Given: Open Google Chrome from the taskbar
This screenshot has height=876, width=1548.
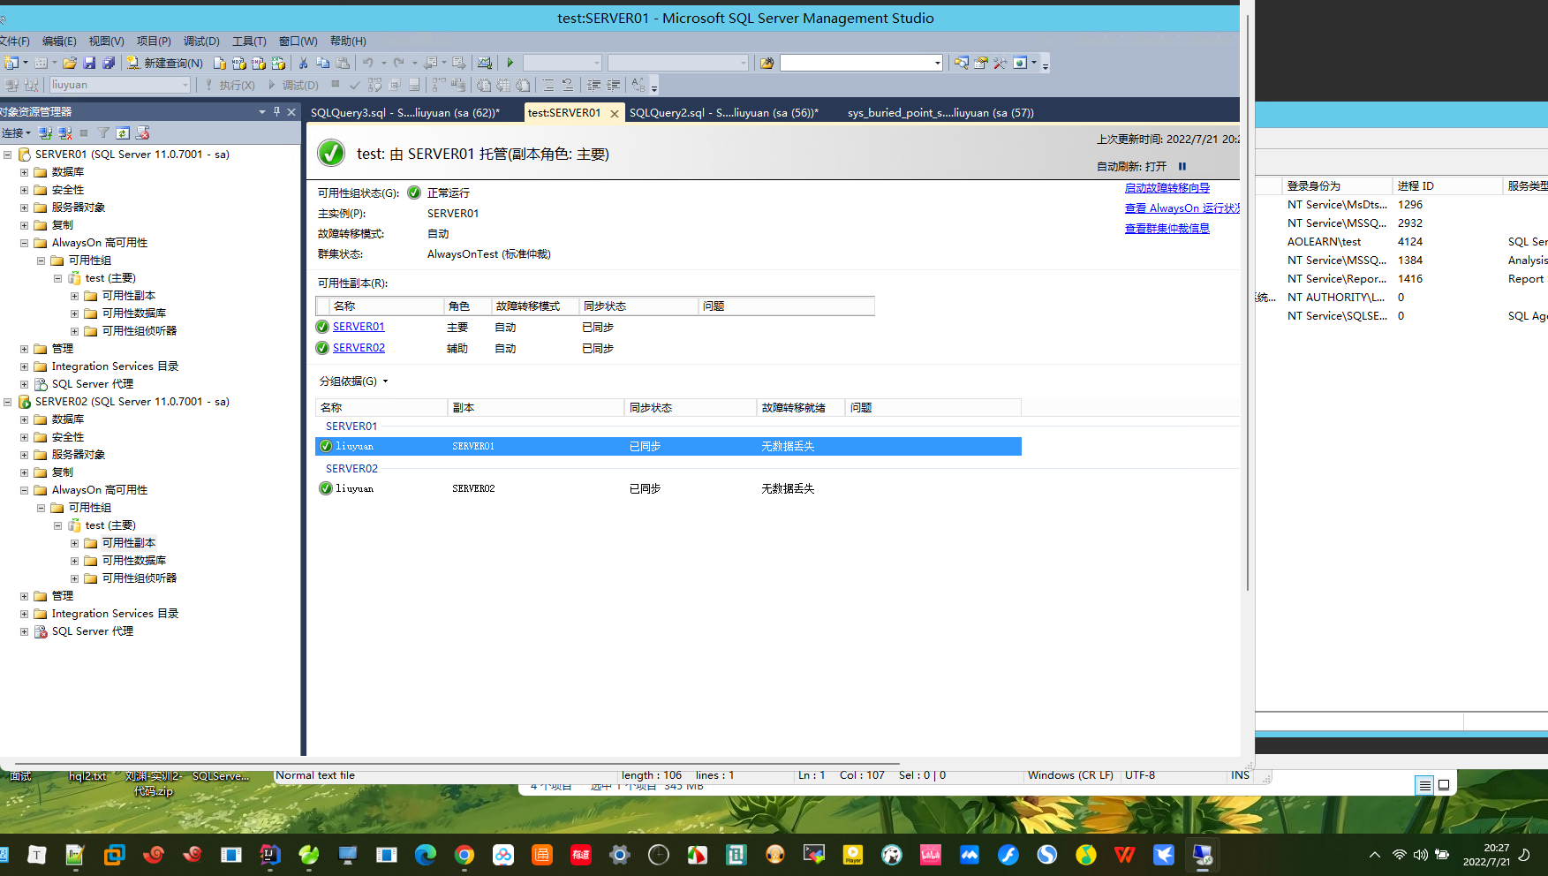Looking at the screenshot, I should tap(464, 855).
